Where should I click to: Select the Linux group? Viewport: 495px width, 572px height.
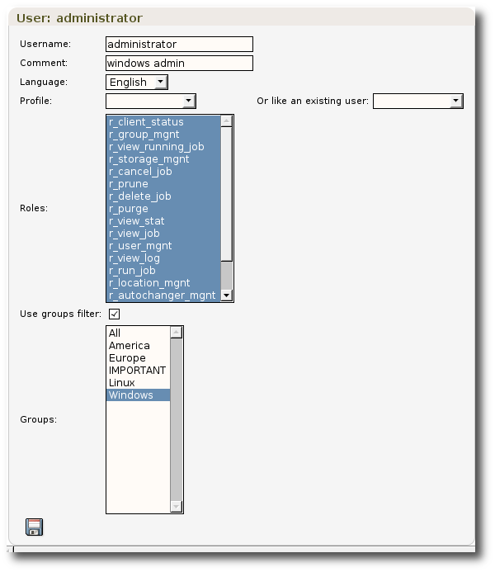tap(138, 383)
